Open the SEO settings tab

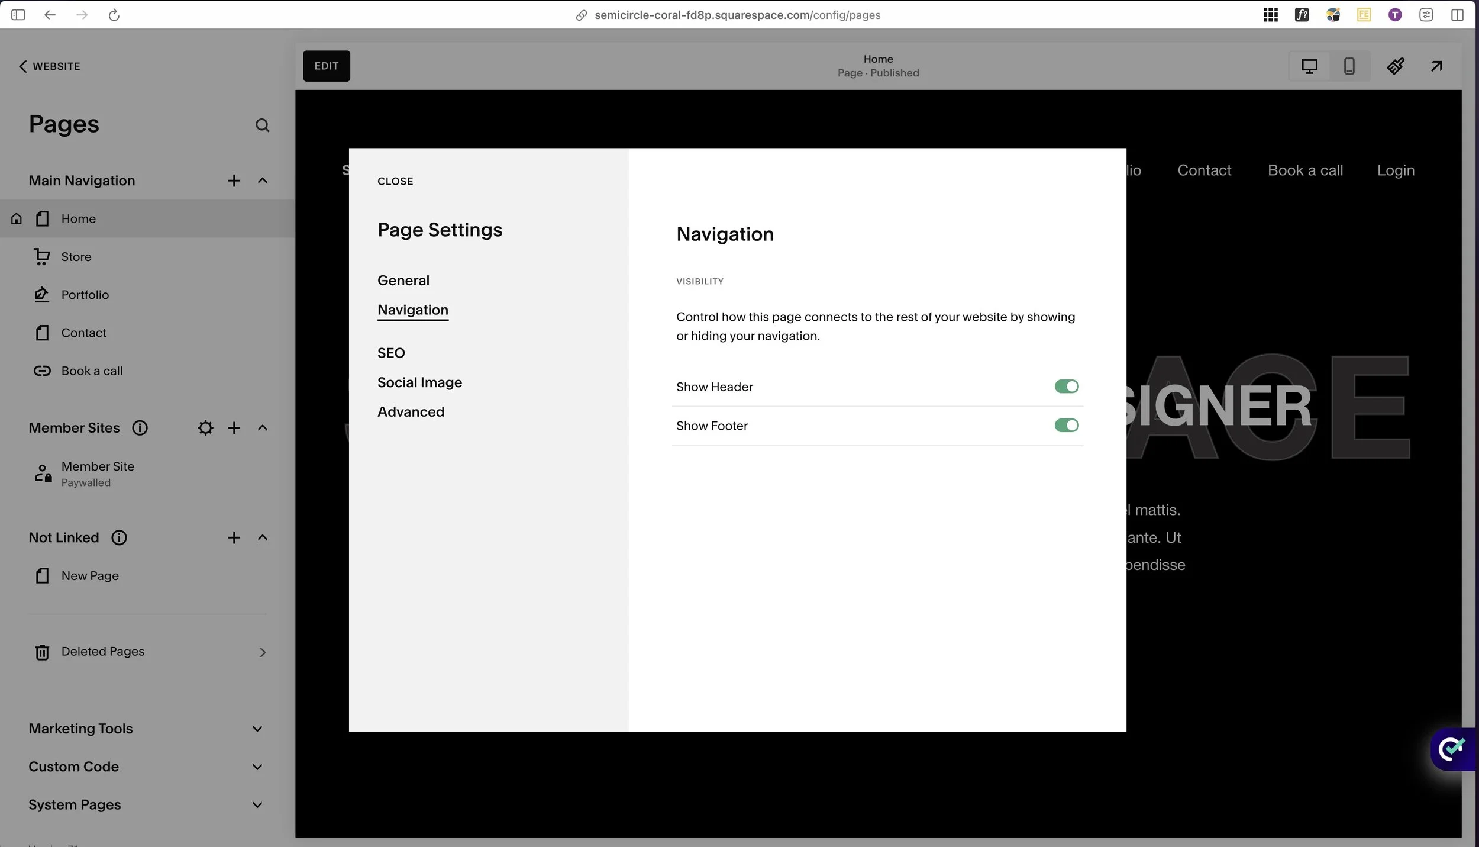[391, 353]
